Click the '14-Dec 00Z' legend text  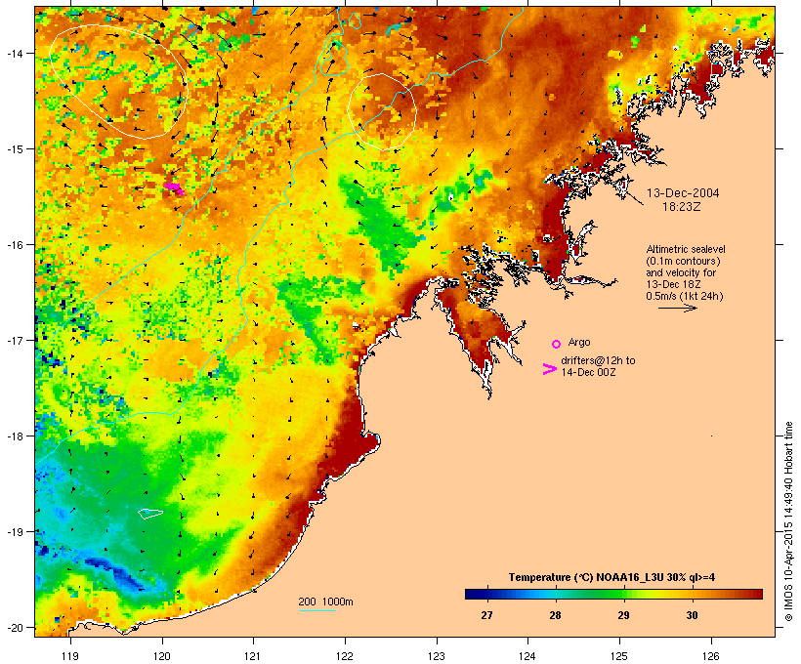(588, 372)
